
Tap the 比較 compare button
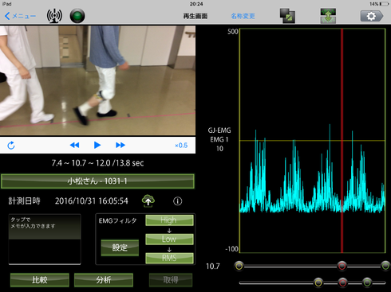tap(40, 280)
